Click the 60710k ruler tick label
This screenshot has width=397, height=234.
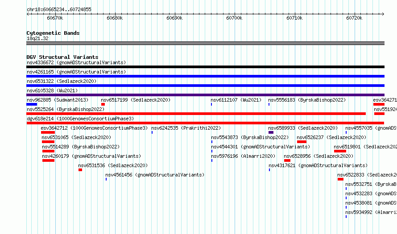pyautogui.click(x=294, y=18)
